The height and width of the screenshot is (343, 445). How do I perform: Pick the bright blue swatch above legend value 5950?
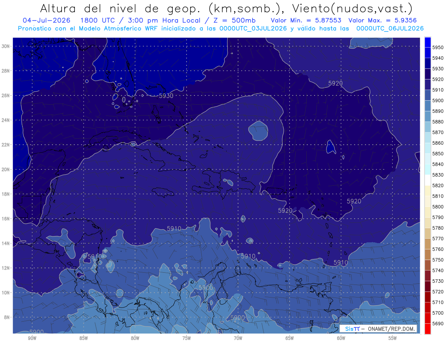tap(428, 42)
